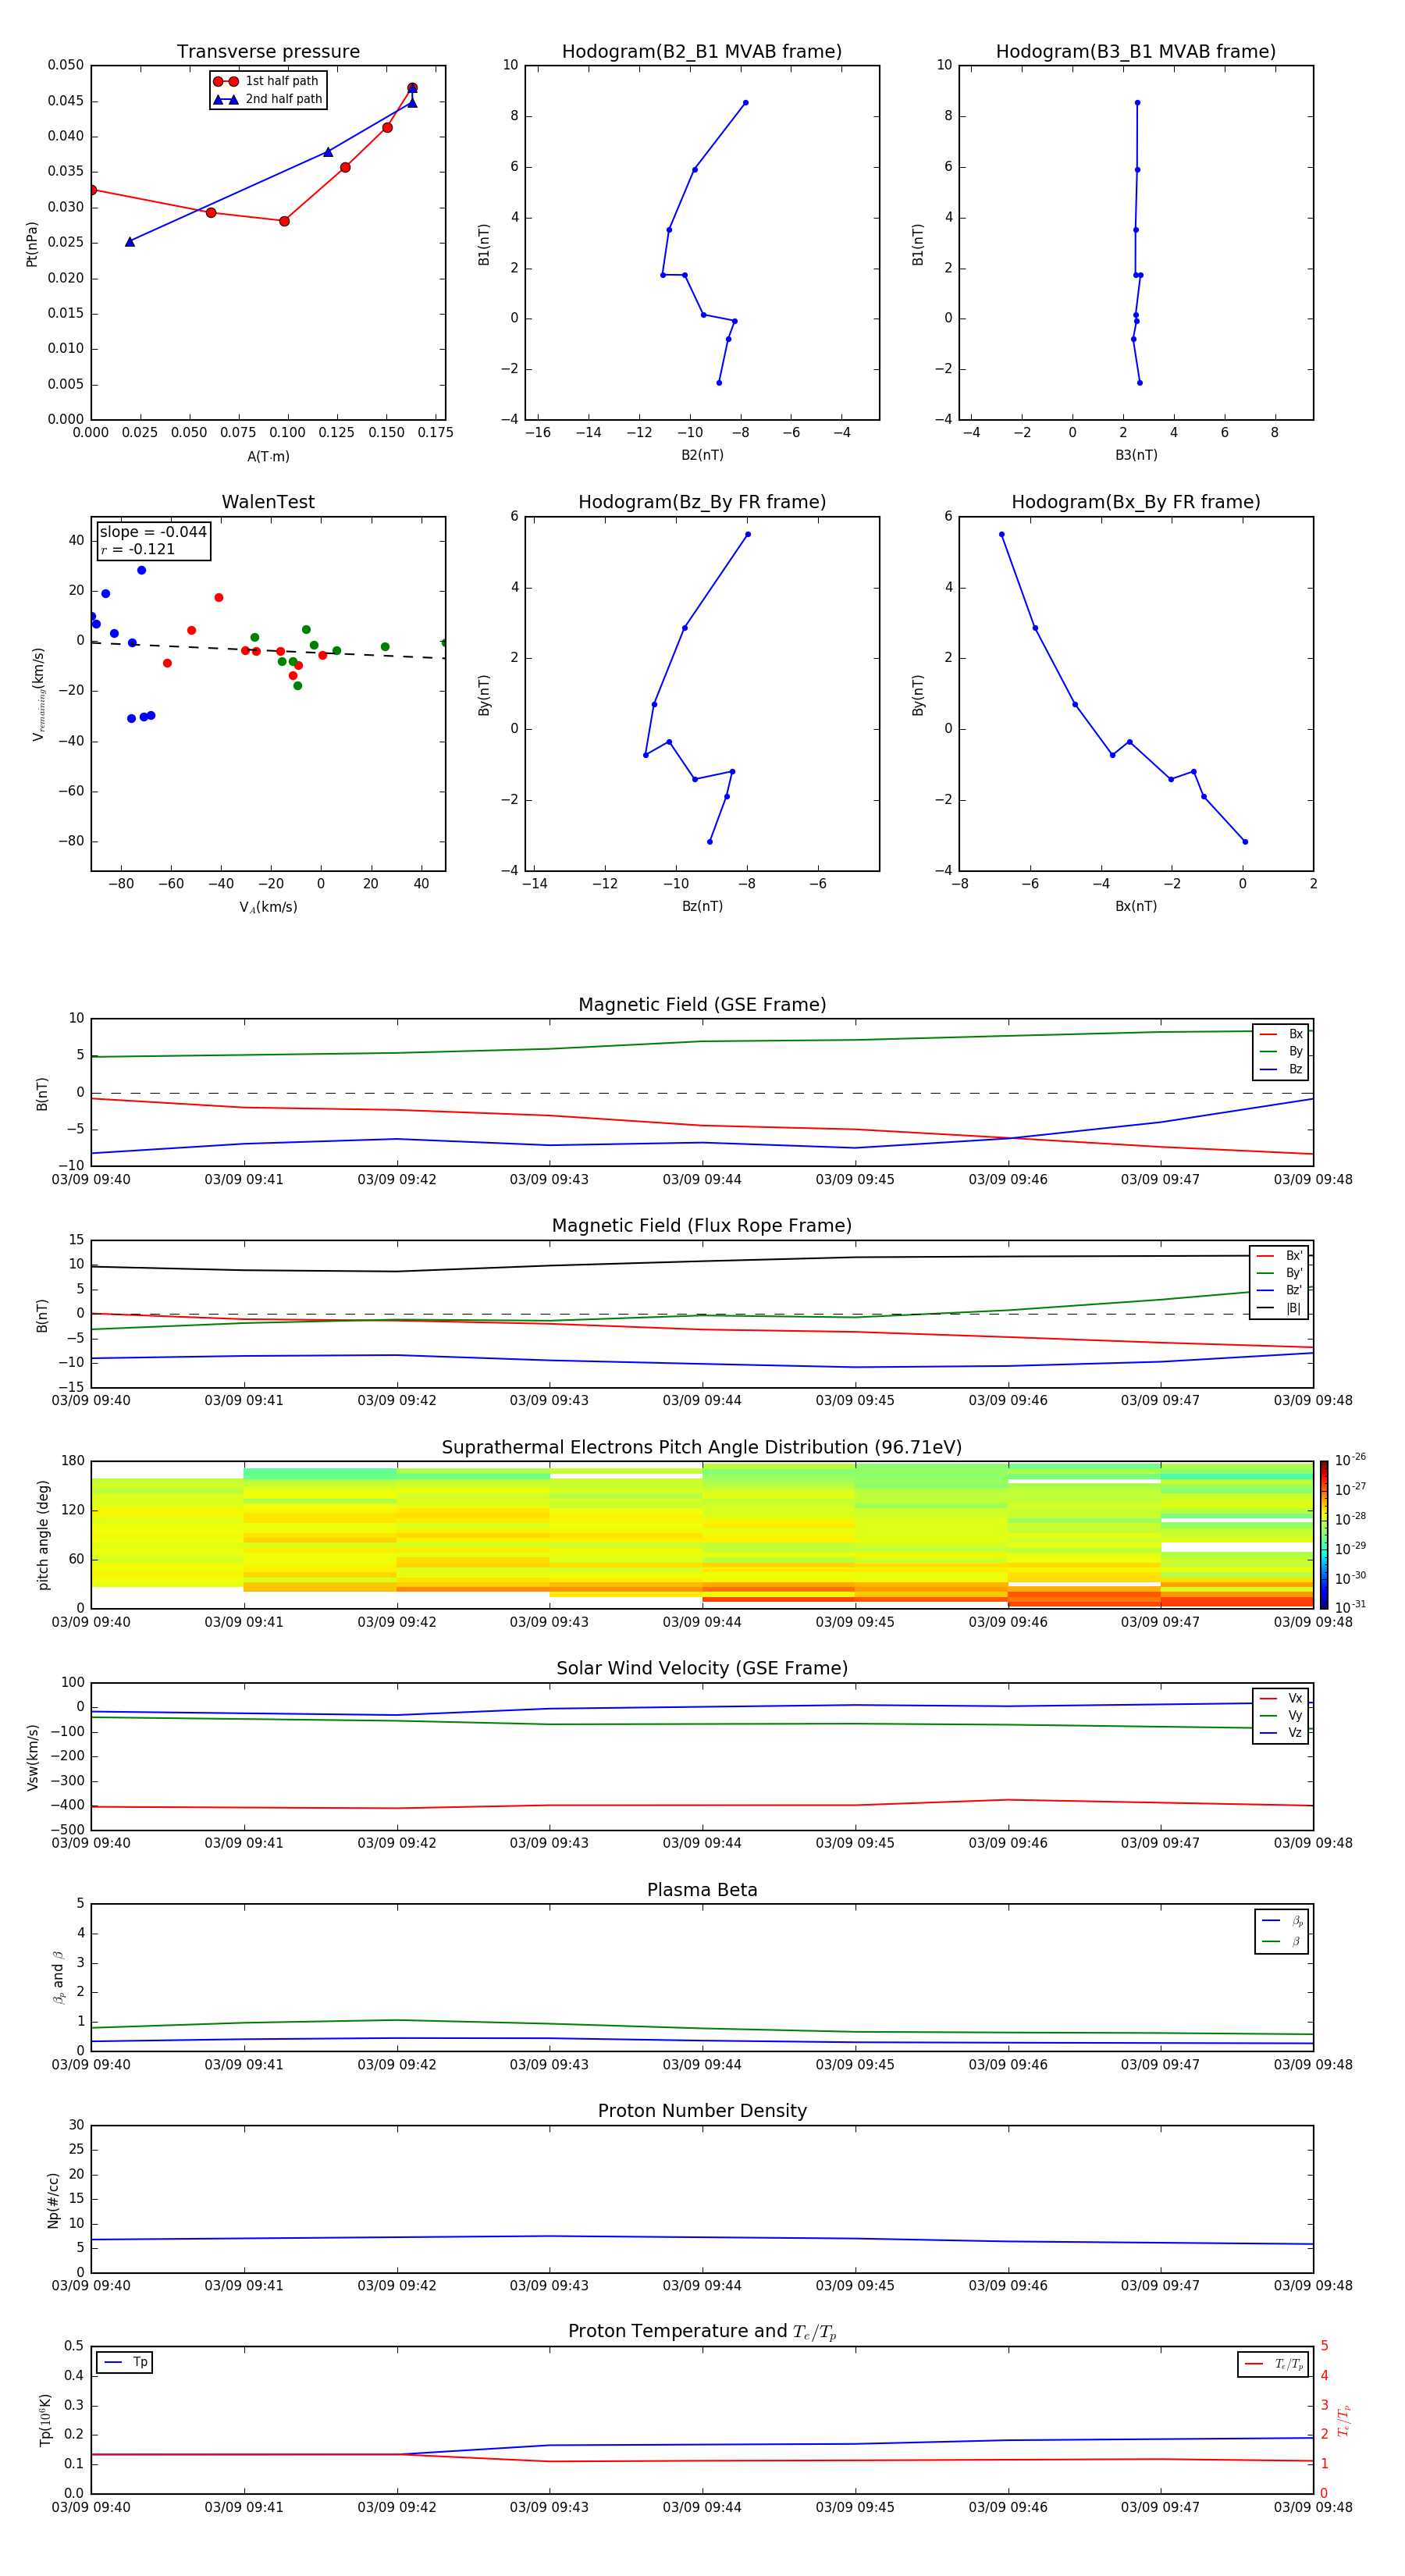Click the 'Np(#/cc)' y-axis label
The image size is (1405, 2576).
[52, 2200]
